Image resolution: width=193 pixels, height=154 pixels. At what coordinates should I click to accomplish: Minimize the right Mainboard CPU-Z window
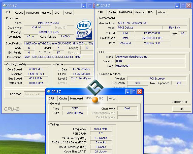point(177,5)
